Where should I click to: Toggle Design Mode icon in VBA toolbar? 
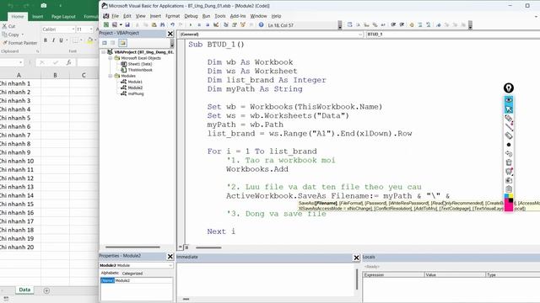216,24
